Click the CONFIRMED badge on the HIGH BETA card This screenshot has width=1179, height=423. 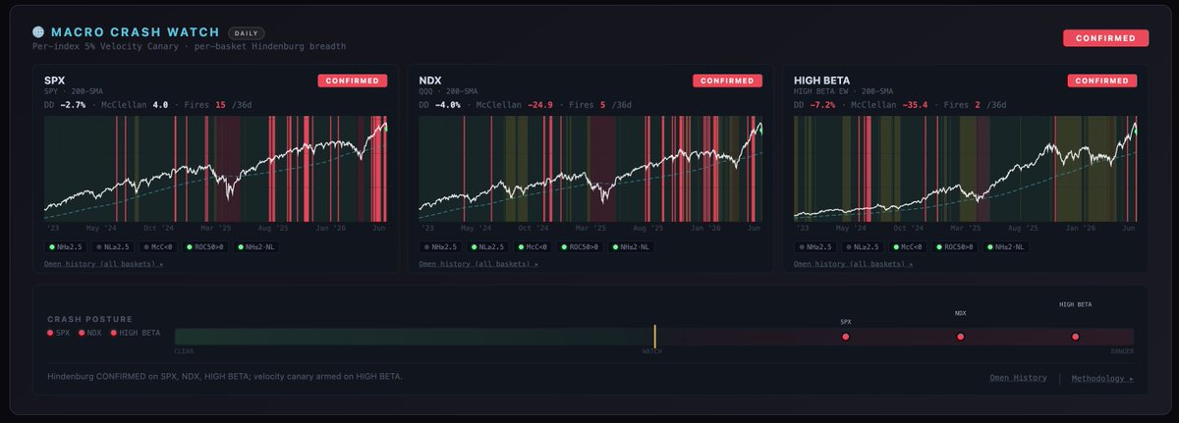coord(1101,80)
